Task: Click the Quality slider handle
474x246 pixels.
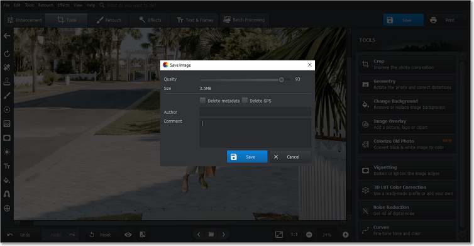Action: click(282, 80)
